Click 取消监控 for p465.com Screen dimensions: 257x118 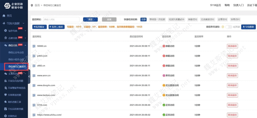(x=232, y=56)
